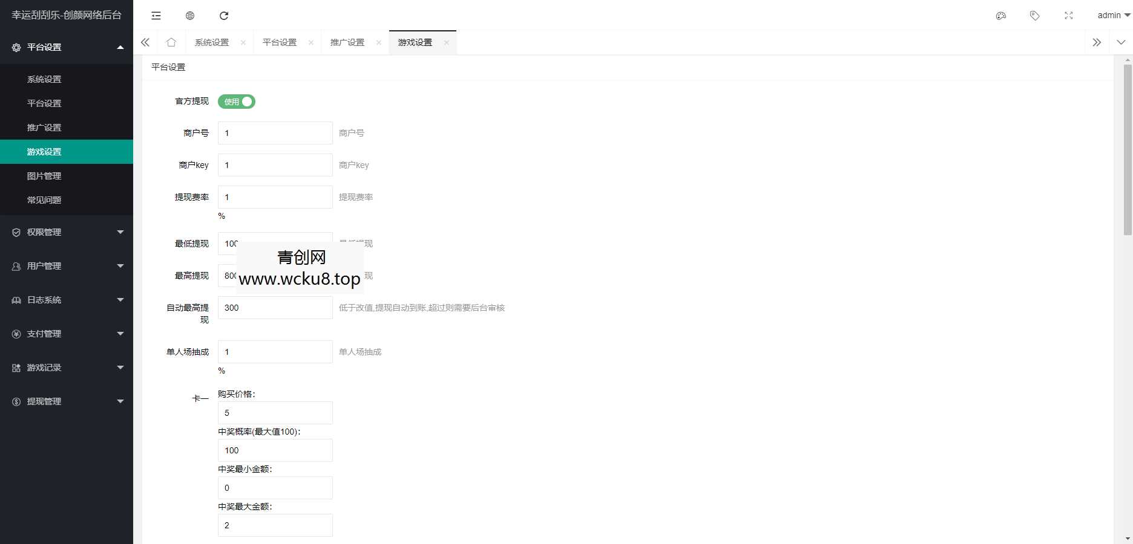Open the theme palette icon
The image size is (1133, 544).
pos(1001,16)
